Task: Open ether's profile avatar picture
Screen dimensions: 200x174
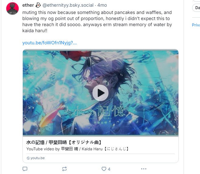Action: [12, 9]
